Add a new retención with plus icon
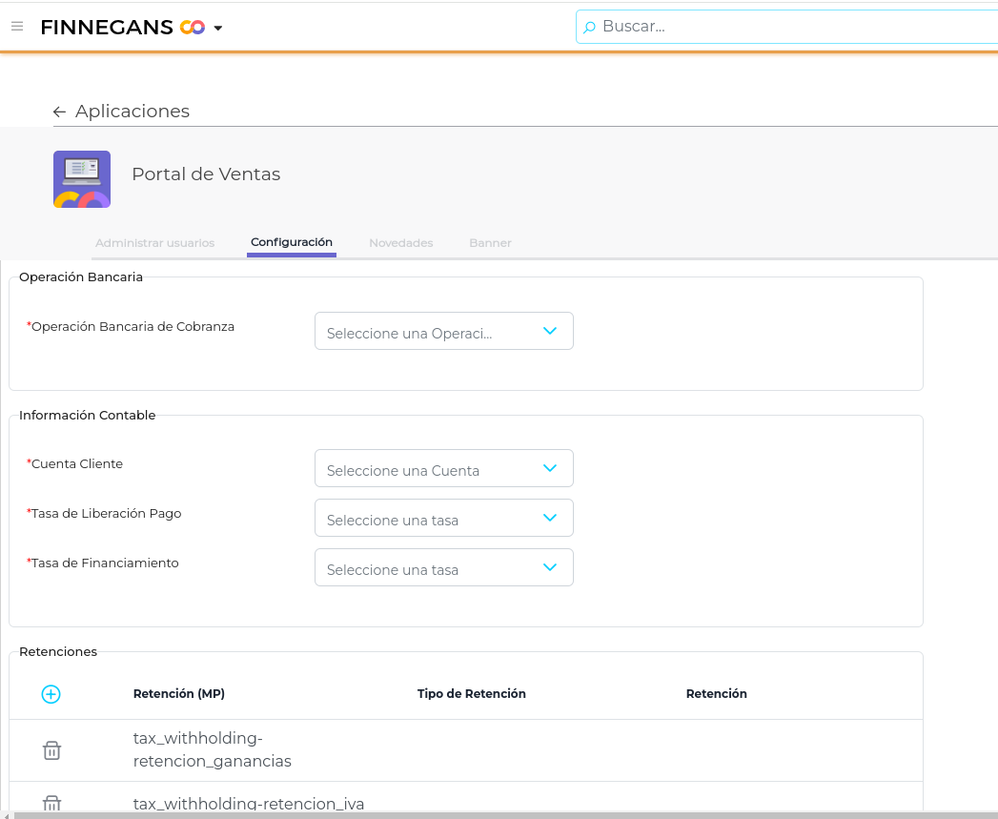Screen dimensions: 998x819 [x=51, y=694]
